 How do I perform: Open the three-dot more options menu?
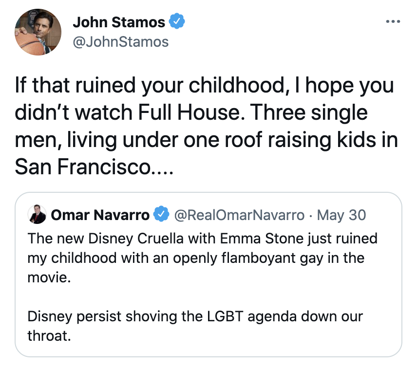coord(393,21)
